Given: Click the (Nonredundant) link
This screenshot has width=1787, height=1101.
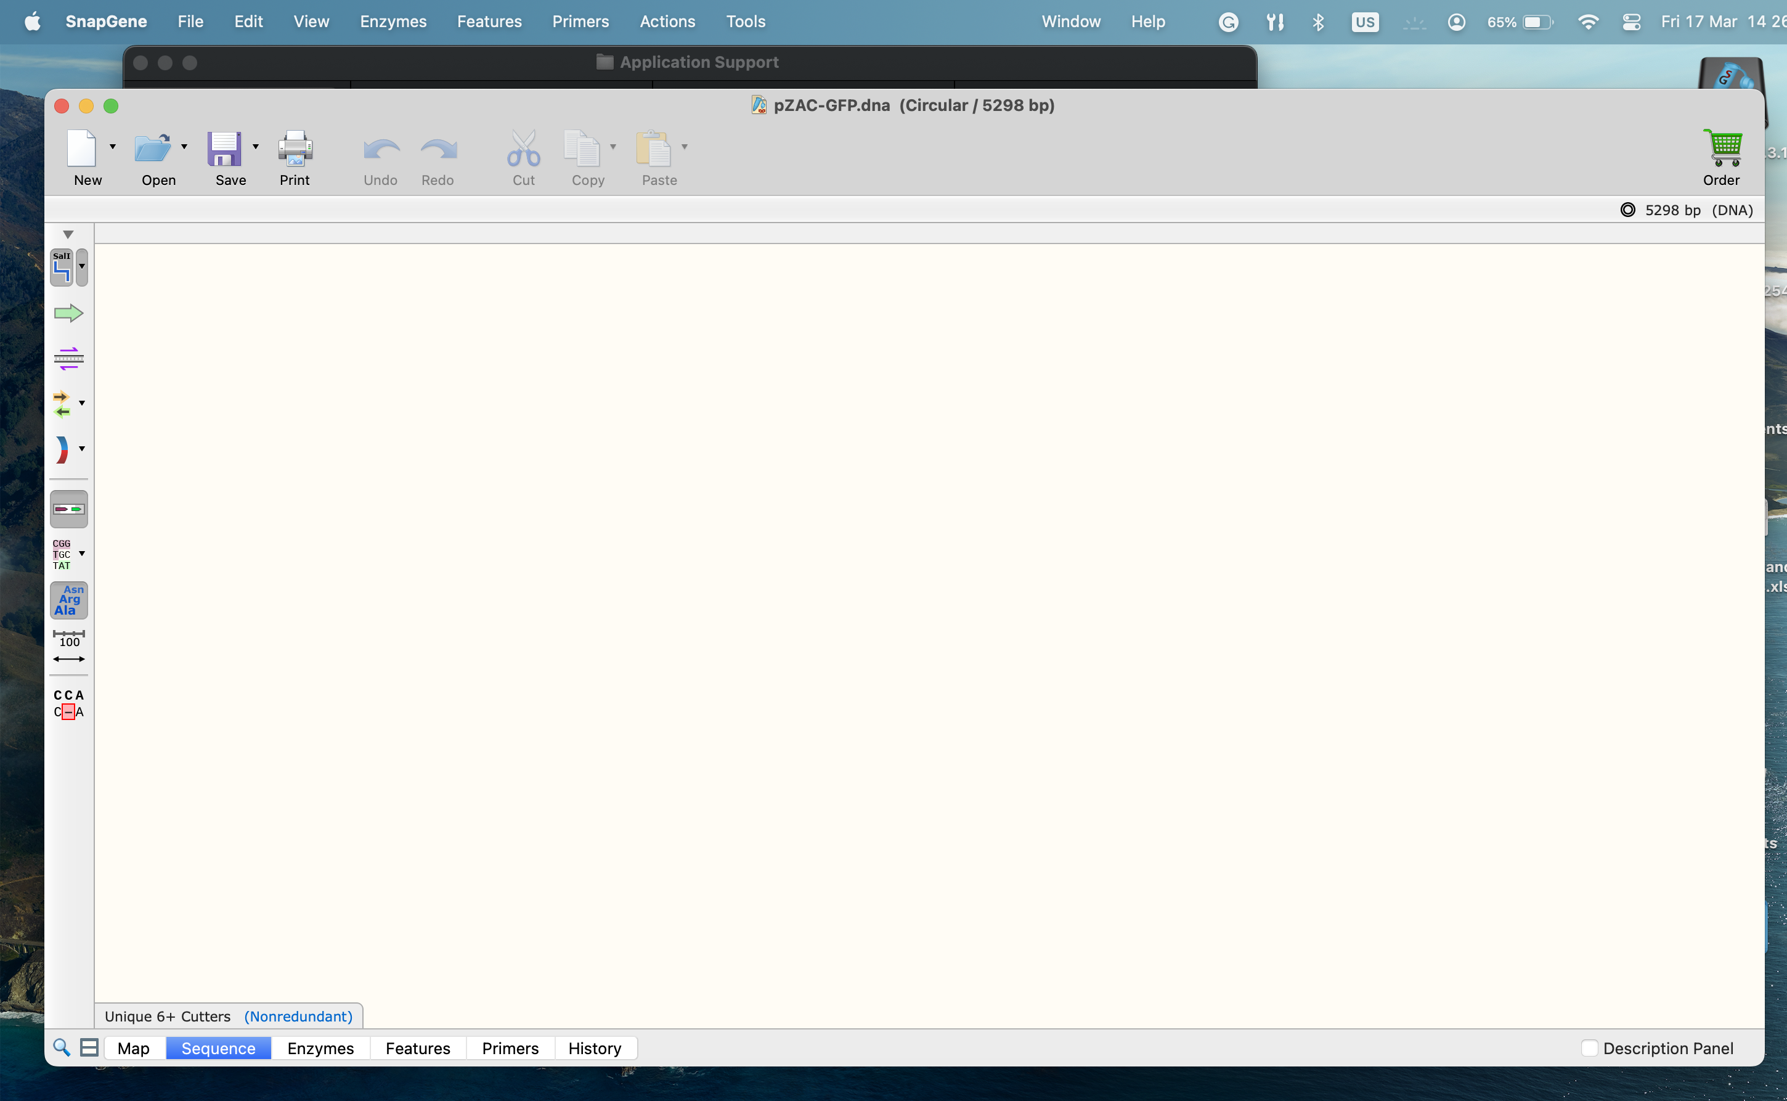Looking at the screenshot, I should coord(298,1016).
